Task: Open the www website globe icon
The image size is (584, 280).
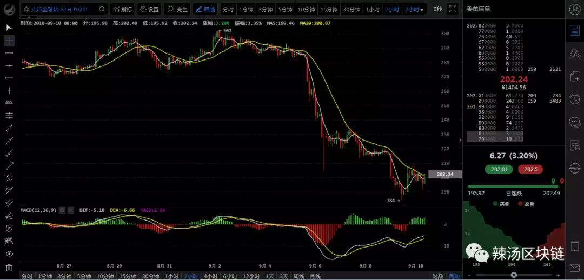Action: coord(575,168)
